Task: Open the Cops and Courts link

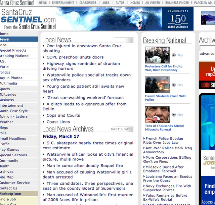Action: [63, 115]
